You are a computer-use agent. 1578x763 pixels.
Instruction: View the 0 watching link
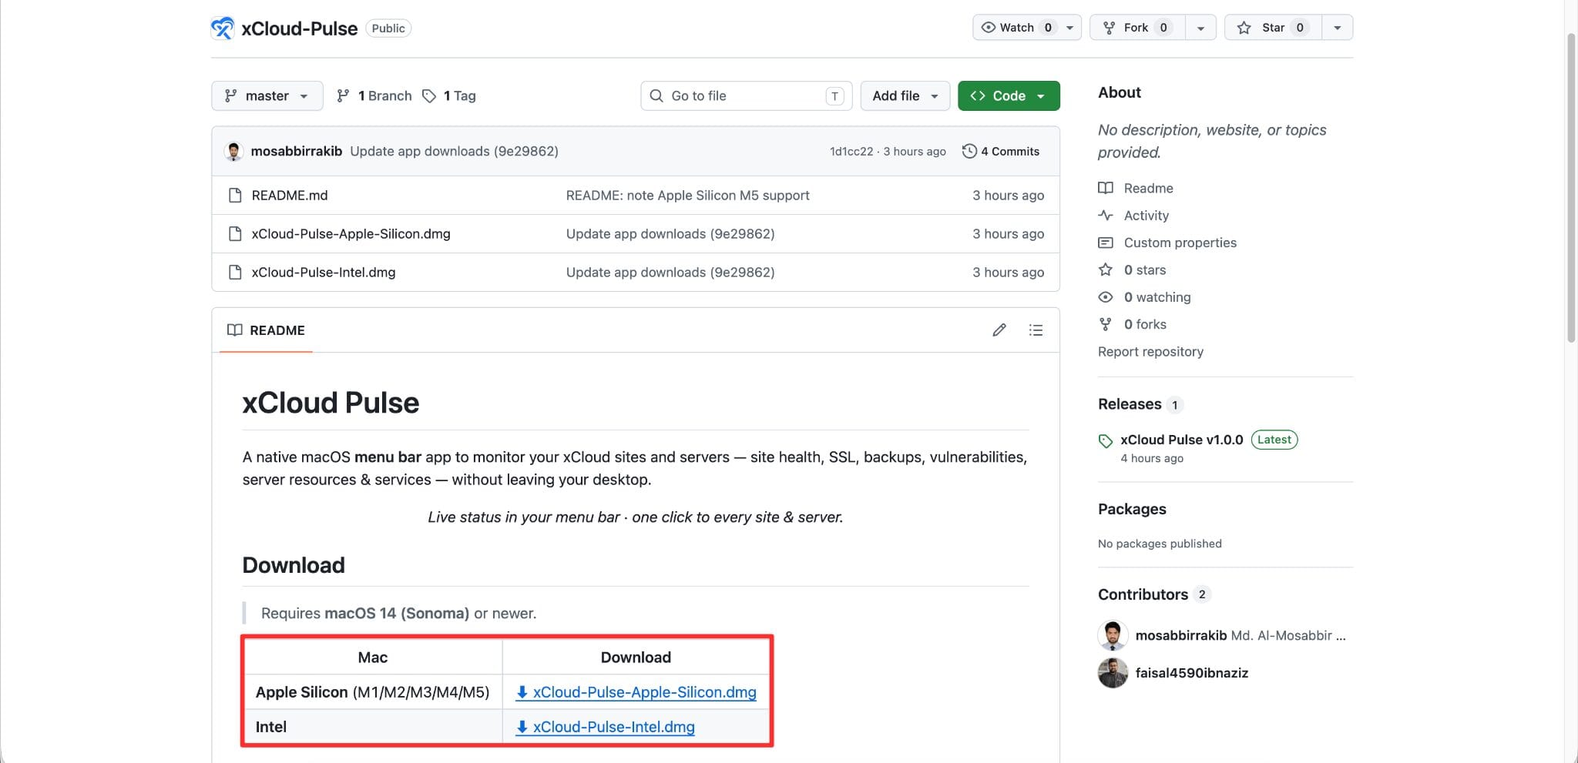click(x=1144, y=297)
